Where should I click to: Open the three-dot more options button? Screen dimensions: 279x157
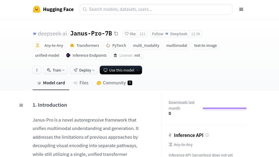pos(37,70)
